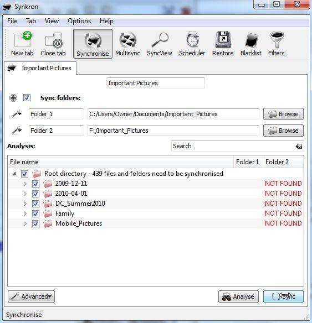Uncheck the 2010-04-01 folder checkbox

[x=35, y=194]
